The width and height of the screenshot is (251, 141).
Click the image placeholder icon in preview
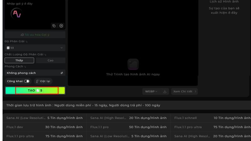pos(133,64)
